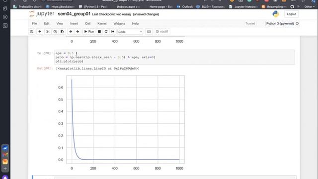
Task: Open the Jupyter Notebook bookmark
Action: (x=243, y=6)
